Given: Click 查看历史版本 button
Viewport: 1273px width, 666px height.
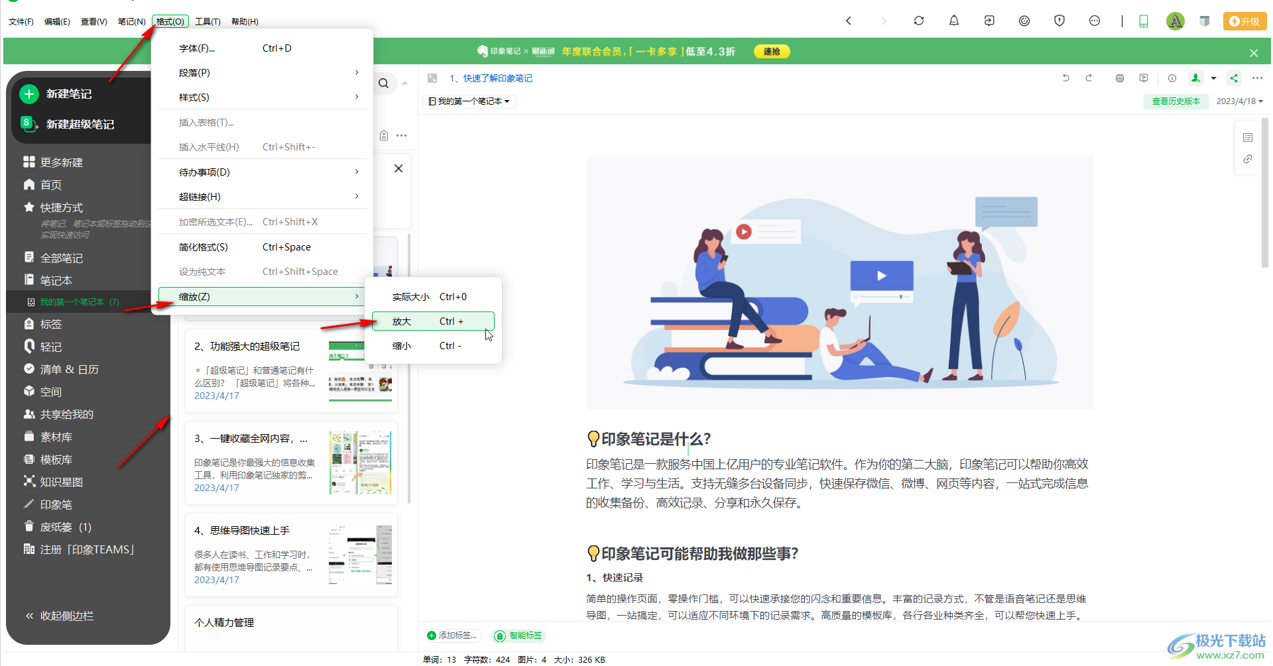Looking at the screenshot, I should click(1176, 101).
